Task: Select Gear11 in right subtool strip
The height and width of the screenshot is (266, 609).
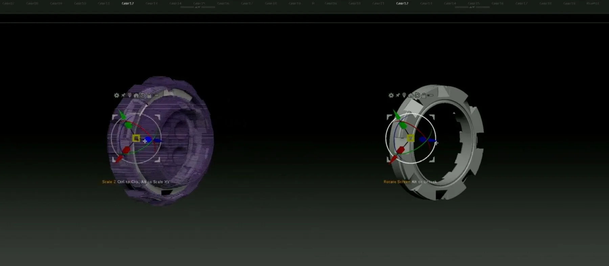Action: pos(378,3)
